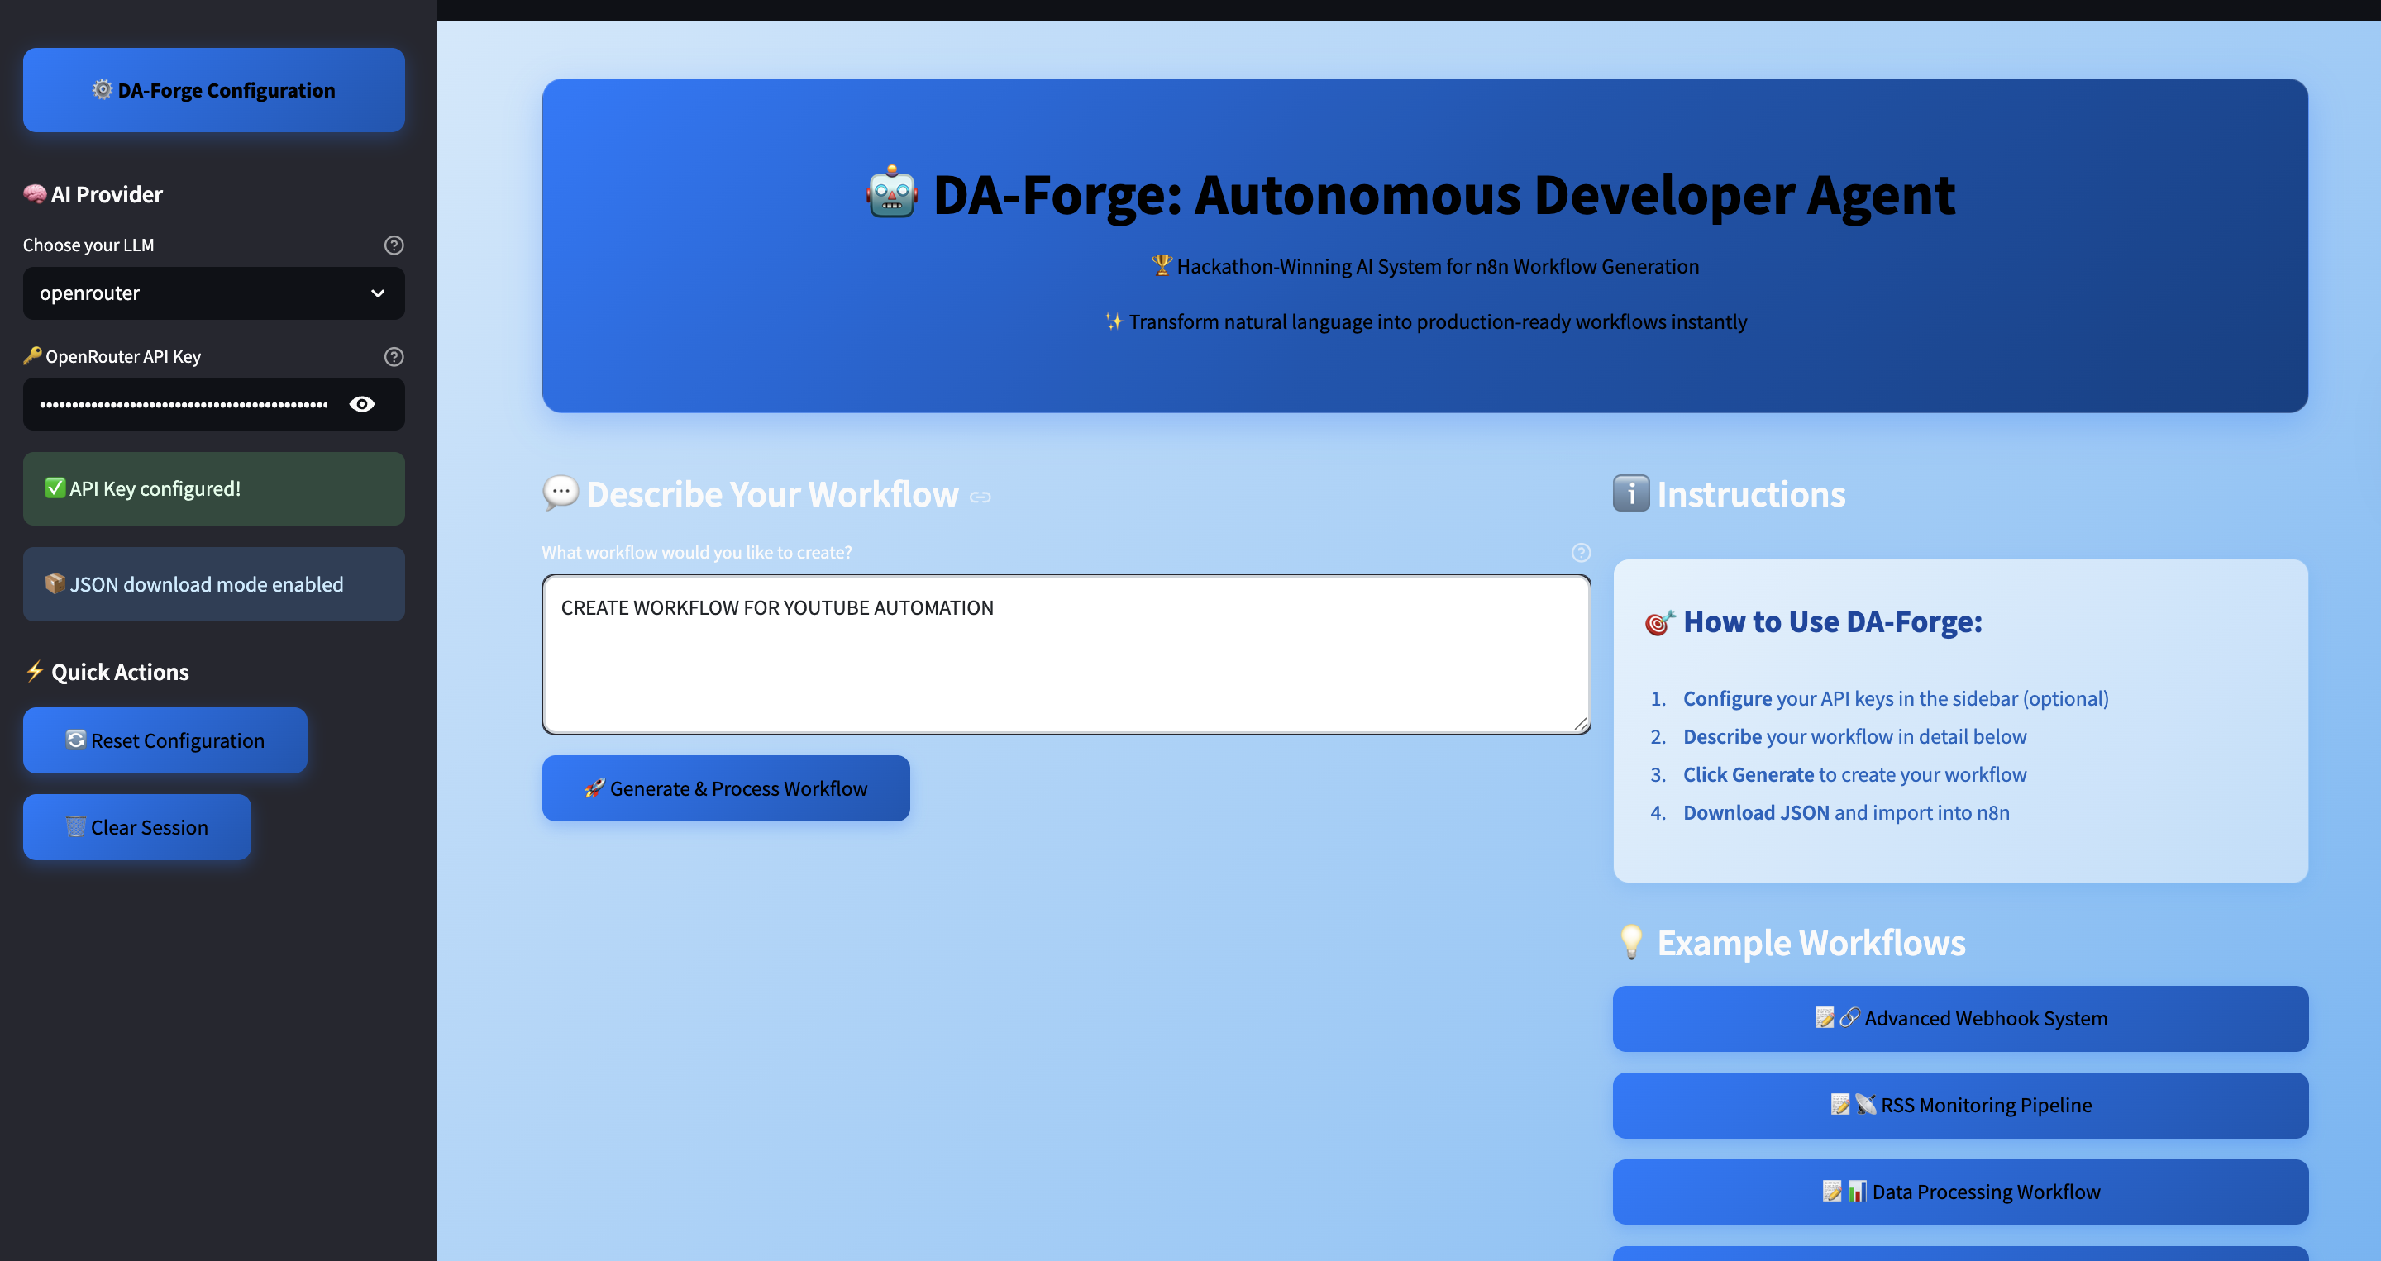Click lightbulb icon beside Example Workflows

(1630, 942)
